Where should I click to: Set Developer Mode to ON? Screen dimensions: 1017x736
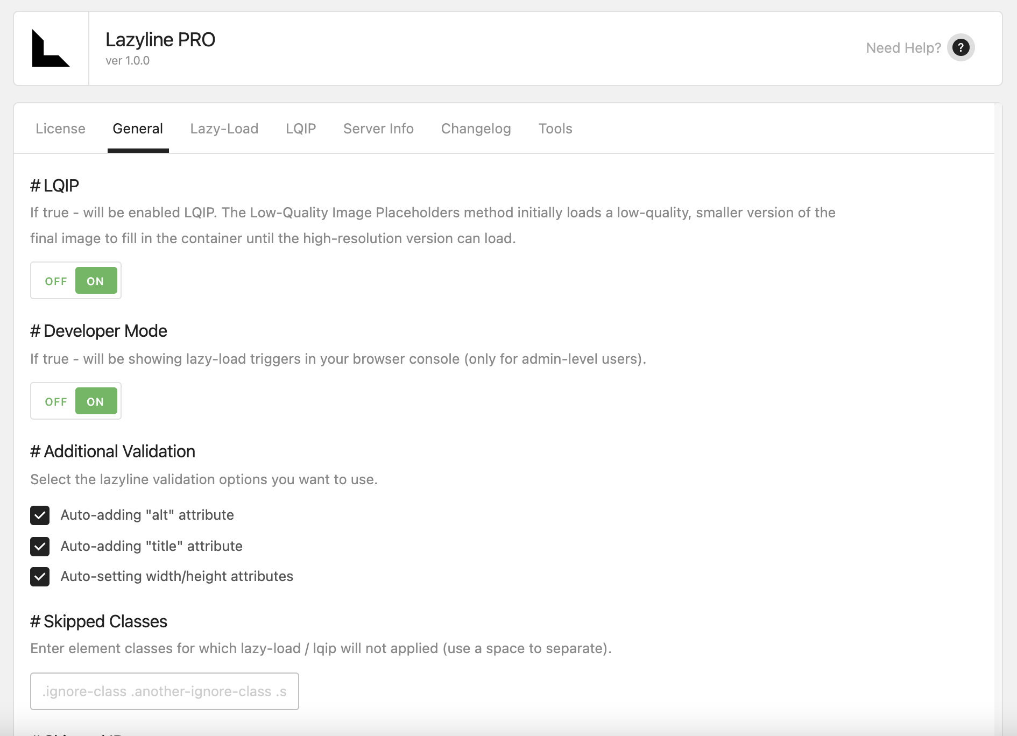[x=96, y=401]
